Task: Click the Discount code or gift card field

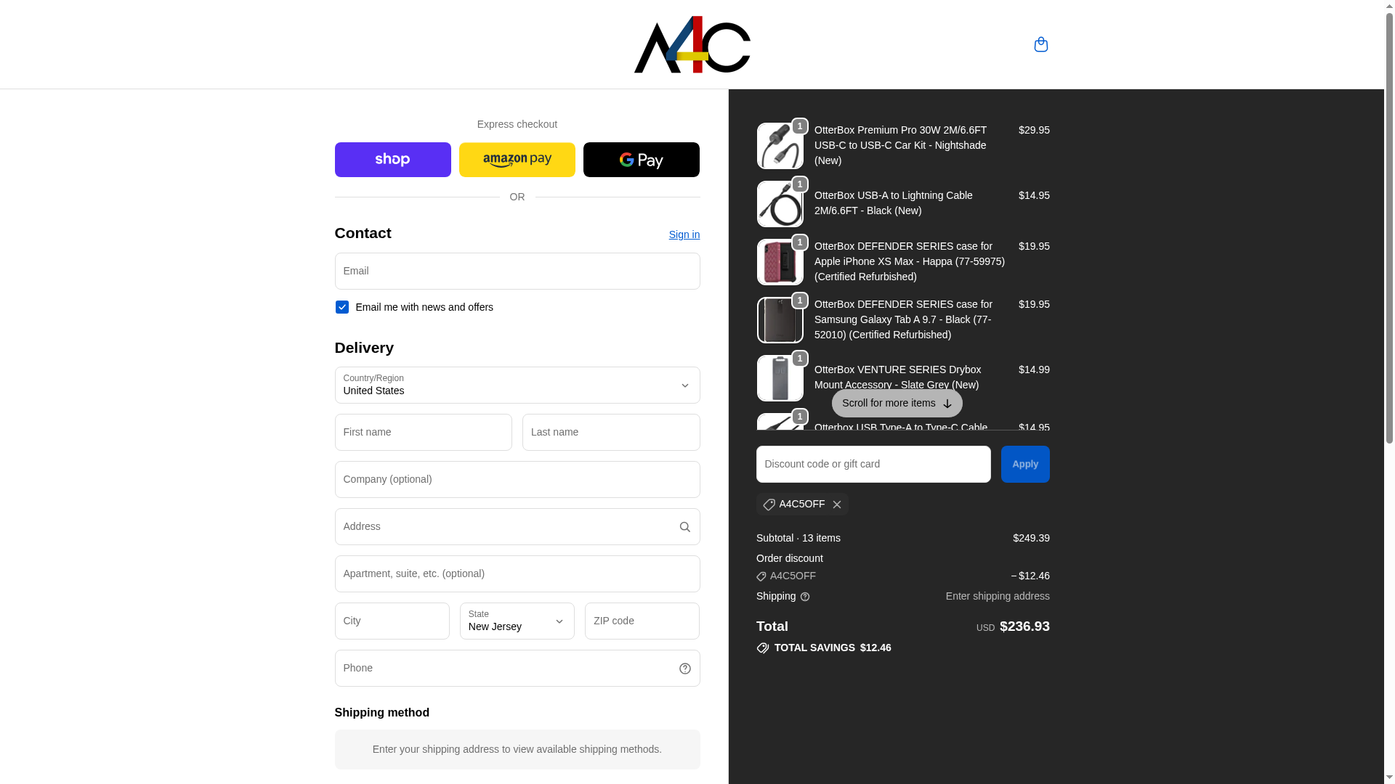Action: [x=873, y=465]
